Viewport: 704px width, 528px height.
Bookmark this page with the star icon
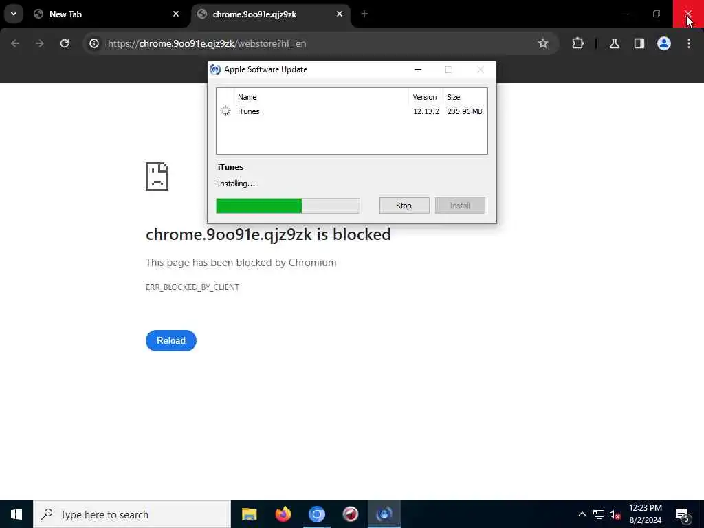click(543, 43)
